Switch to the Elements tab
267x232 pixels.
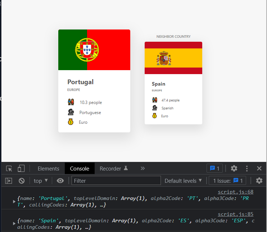click(48, 168)
